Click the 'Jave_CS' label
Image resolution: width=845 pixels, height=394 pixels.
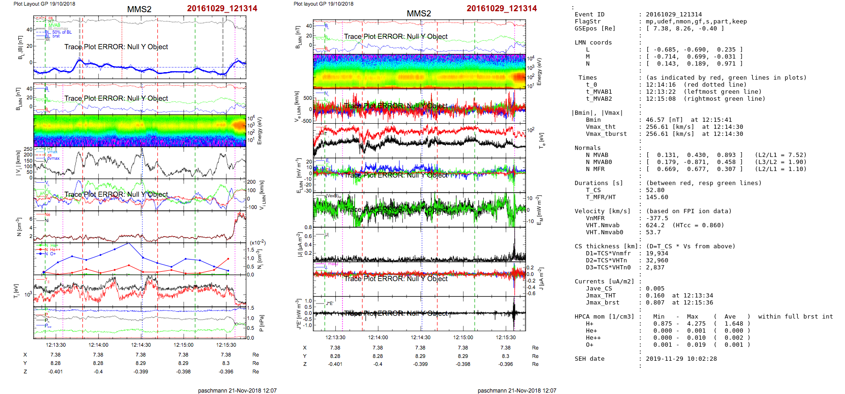[x=599, y=289]
